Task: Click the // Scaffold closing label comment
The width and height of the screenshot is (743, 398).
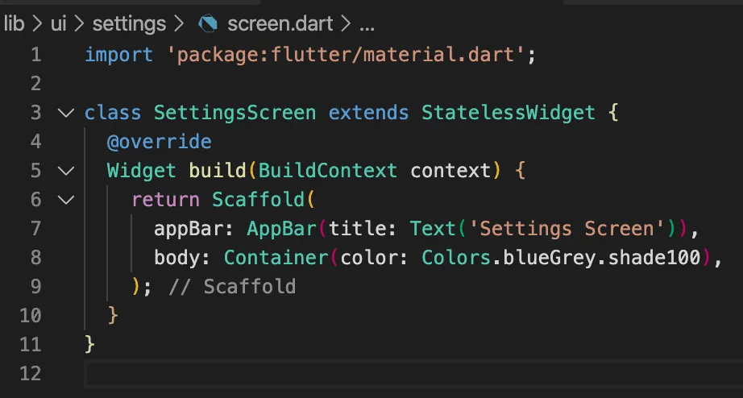Action: [232, 287]
